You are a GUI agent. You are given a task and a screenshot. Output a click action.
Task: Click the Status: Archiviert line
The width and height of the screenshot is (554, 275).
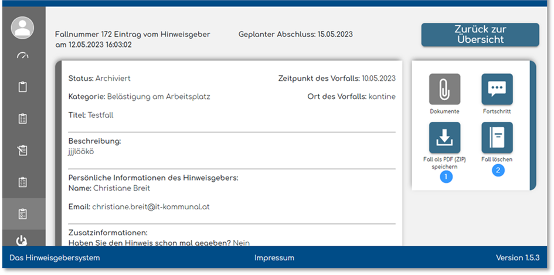tap(99, 79)
